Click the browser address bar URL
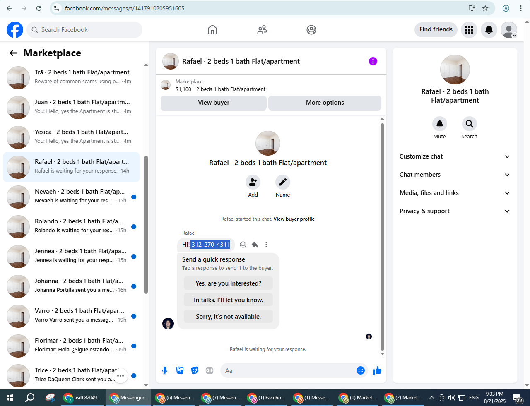Image resolution: width=530 pixels, height=406 pixels. pyautogui.click(x=125, y=8)
